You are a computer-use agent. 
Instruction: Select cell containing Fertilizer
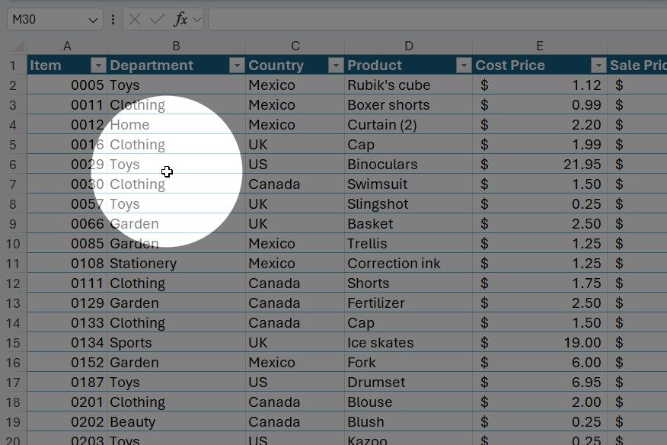(408, 303)
